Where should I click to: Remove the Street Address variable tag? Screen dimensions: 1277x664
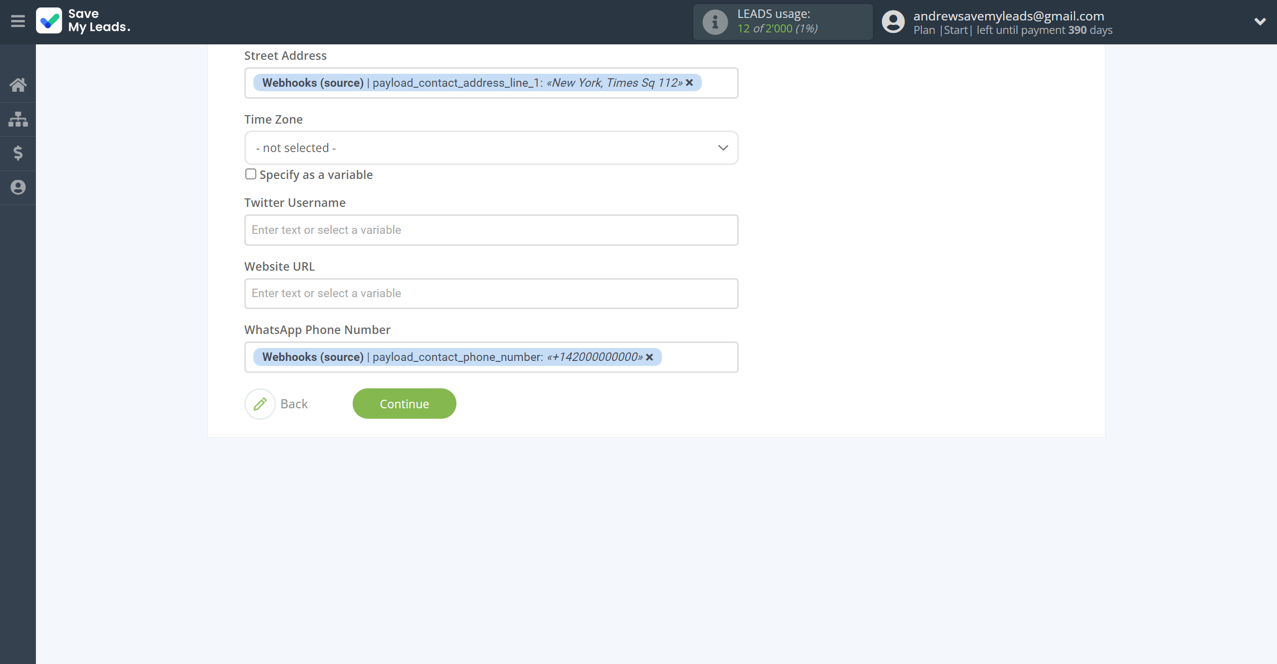[689, 83]
